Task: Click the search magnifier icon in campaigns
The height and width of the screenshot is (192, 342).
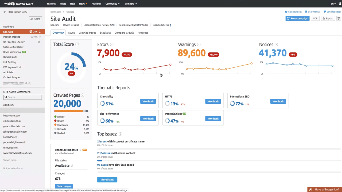Action: [x=6, y=97]
